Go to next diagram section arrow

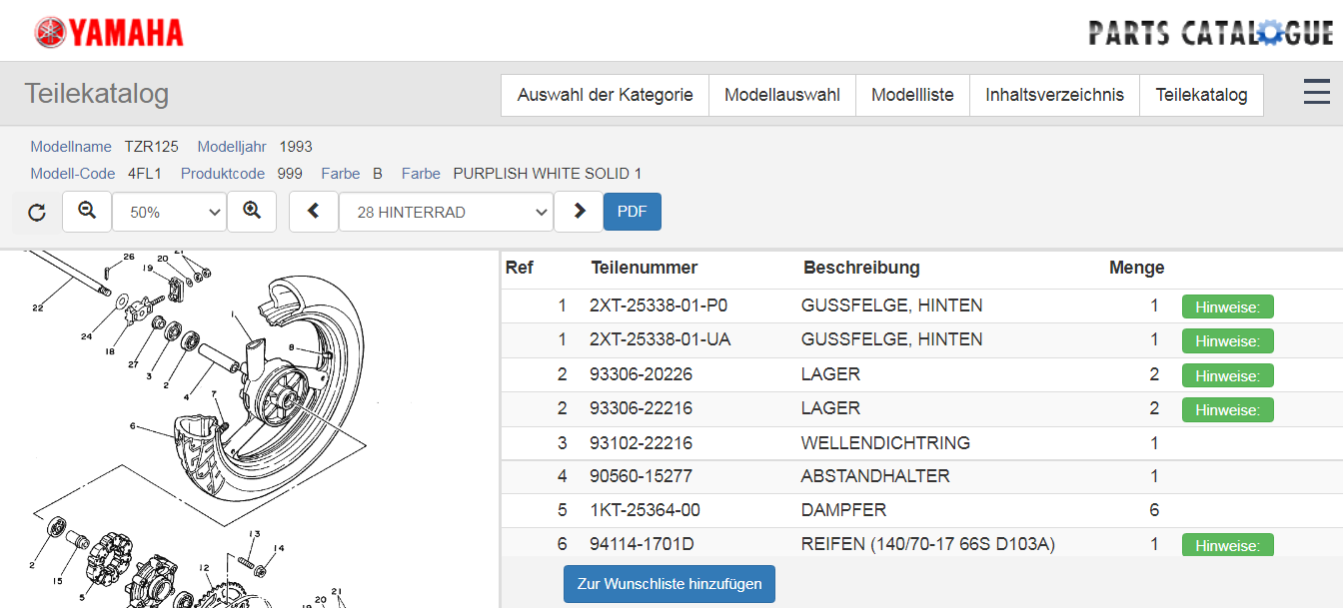pyautogui.click(x=579, y=212)
